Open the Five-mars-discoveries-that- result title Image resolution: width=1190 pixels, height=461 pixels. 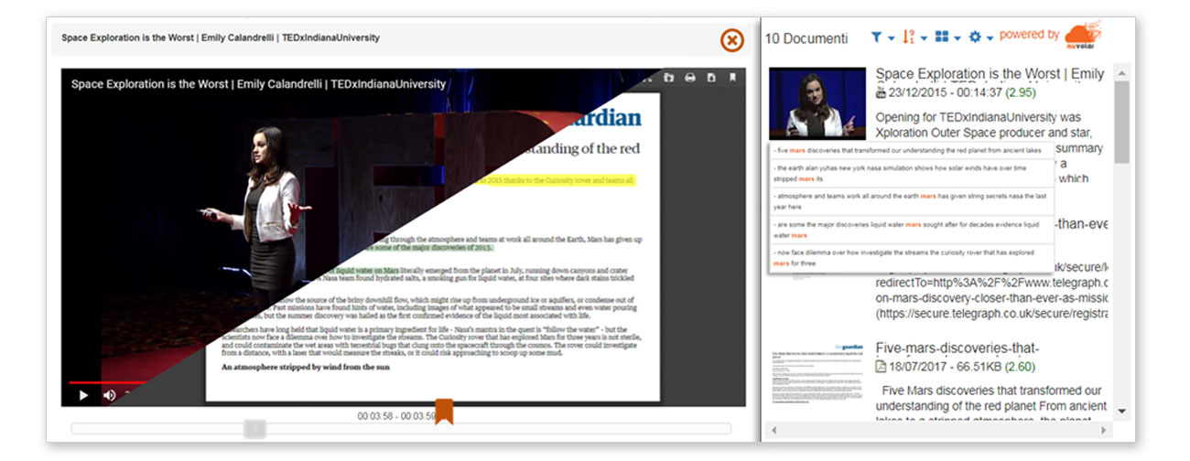pos(957,348)
